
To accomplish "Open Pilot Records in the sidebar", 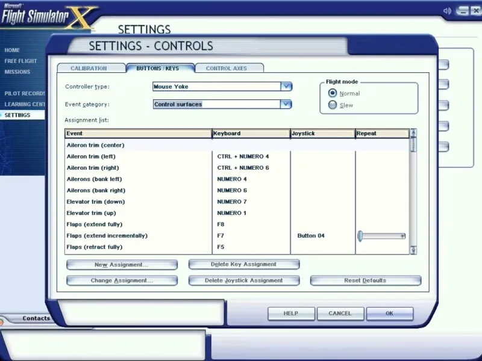I will coord(25,93).
